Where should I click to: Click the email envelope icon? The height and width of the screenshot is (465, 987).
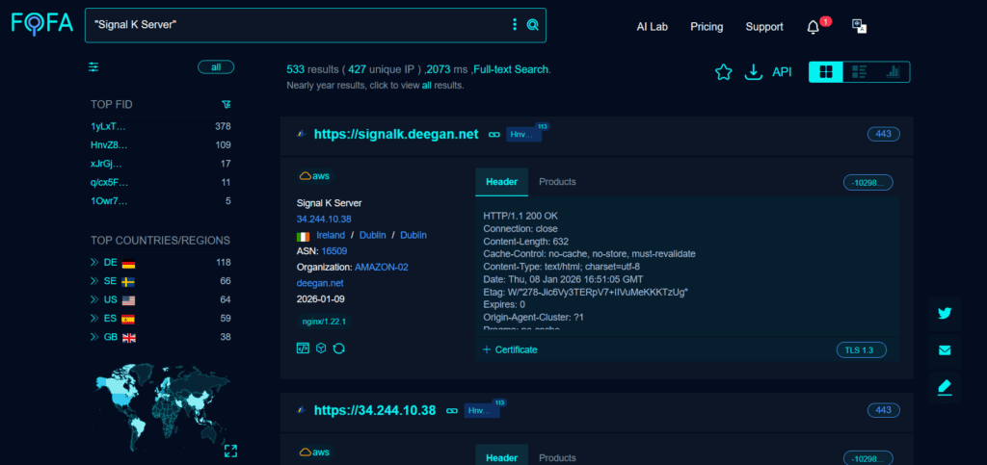(945, 350)
